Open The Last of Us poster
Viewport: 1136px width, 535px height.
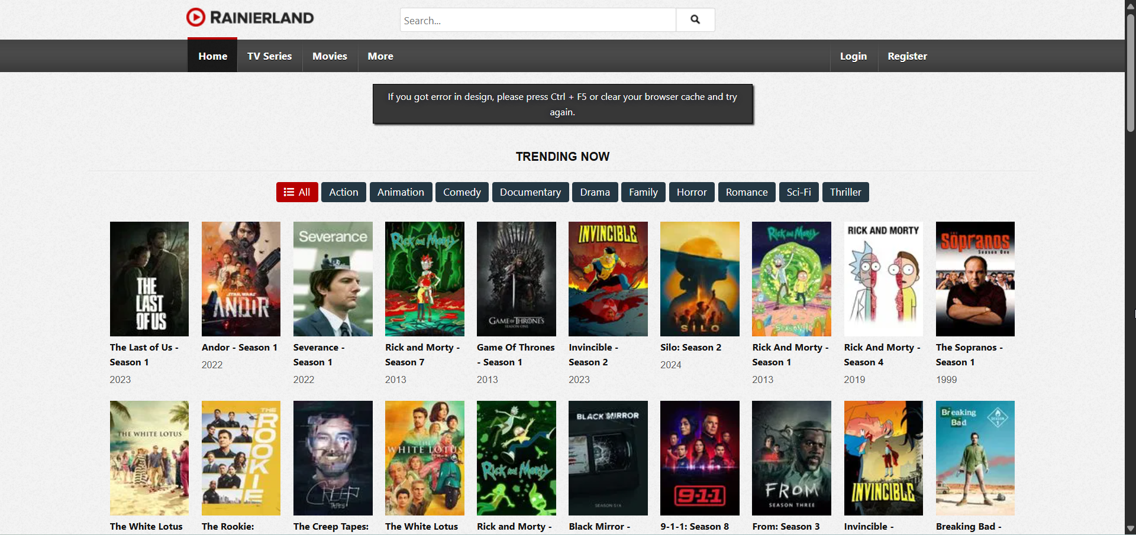[149, 279]
